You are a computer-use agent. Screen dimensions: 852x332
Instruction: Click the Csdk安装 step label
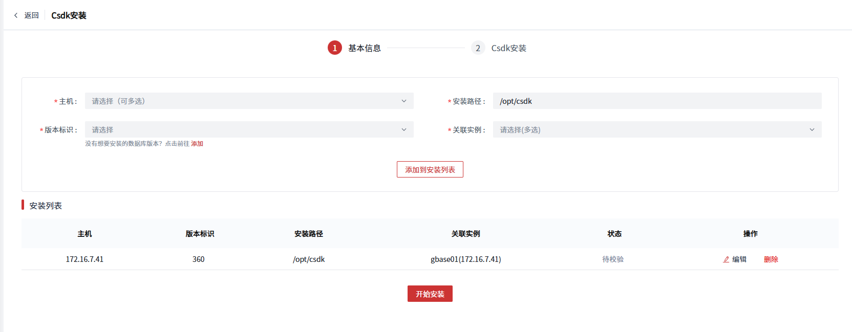508,48
